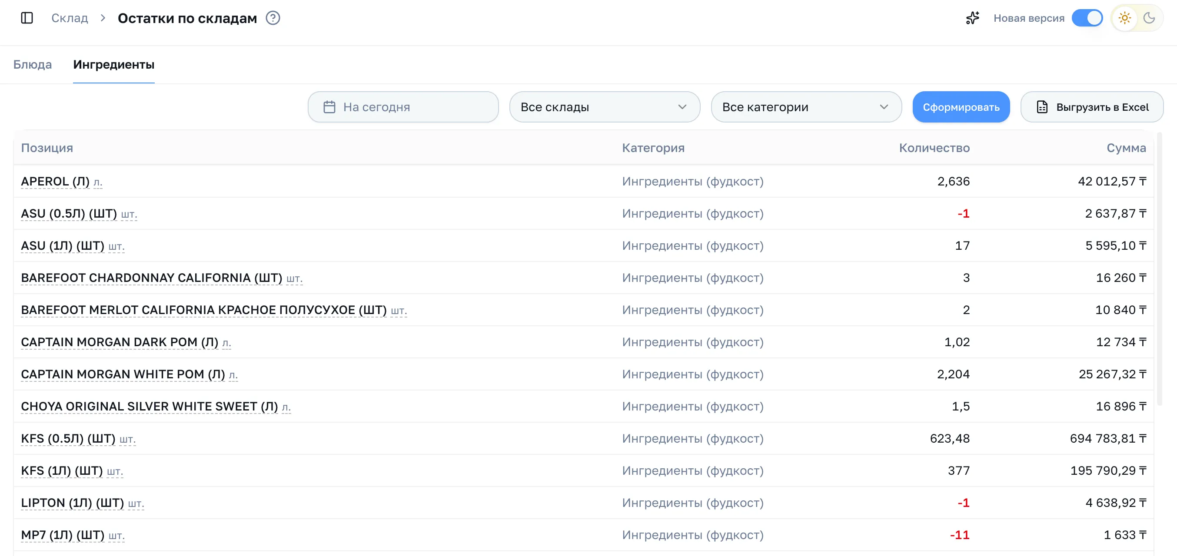Open the Склад breadcrumb link
This screenshot has width=1177, height=556.
(x=70, y=18)
